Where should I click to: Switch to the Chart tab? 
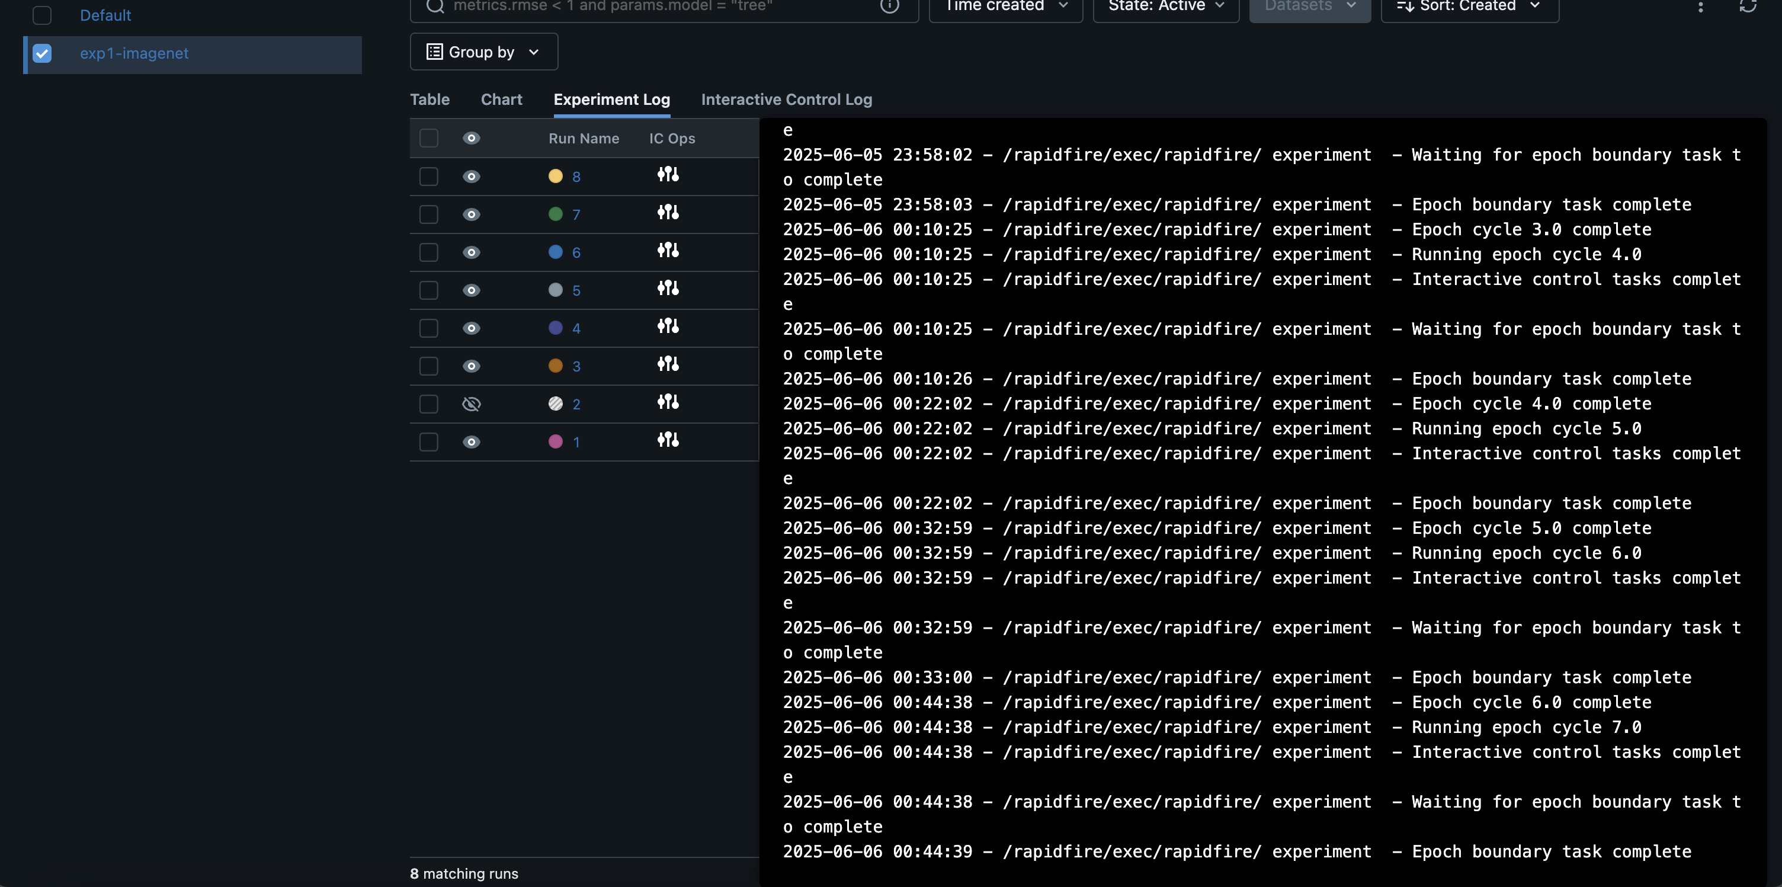[x=502, y=100]
